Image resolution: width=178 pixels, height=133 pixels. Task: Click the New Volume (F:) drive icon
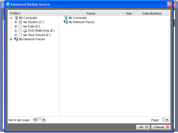[25, 35]
